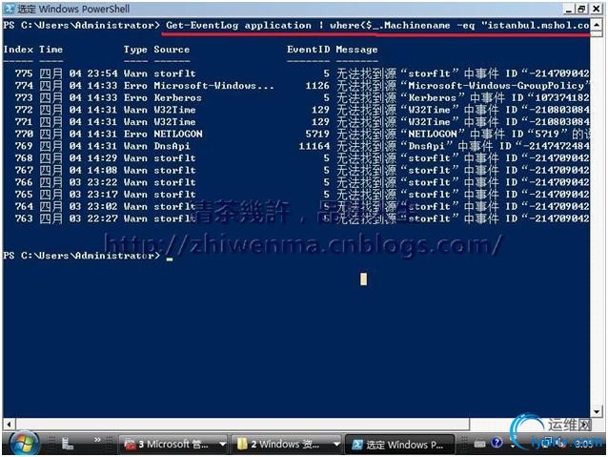
Task: Open the '2 Windows 资...' taskbar group
Action: tap(284, 444)
